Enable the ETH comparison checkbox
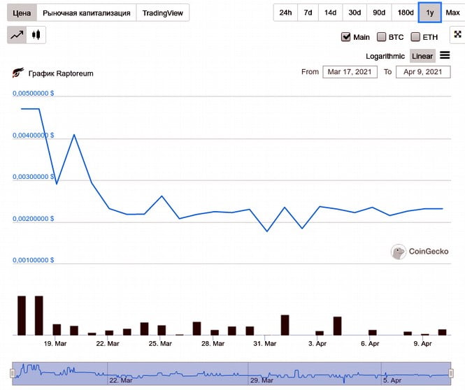Viewport: 465px width, 390px height. tap(415, 37)
